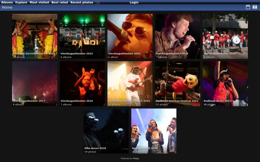Click the Login link
Viewport: 260px width, 162px height.
click(x=134, y=3)
